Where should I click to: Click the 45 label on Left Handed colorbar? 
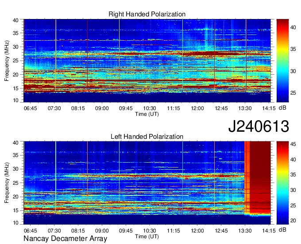click(x=293, y=144)
